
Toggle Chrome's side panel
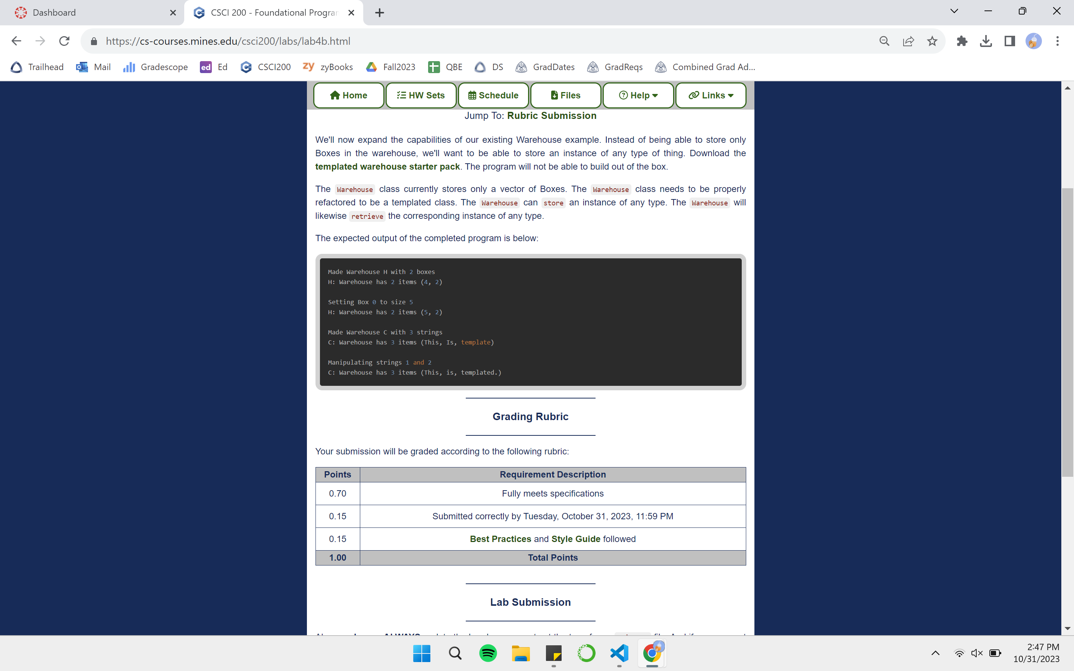click(1009, 41)
